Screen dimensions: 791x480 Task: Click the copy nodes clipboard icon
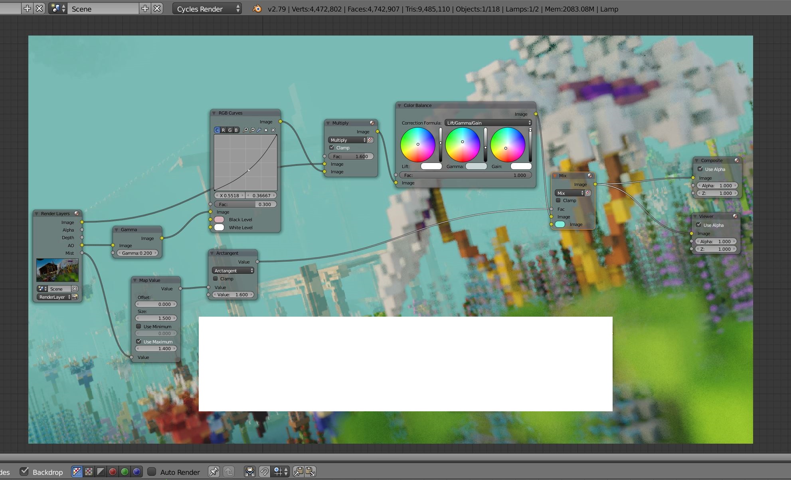click(x=299, y=472)
